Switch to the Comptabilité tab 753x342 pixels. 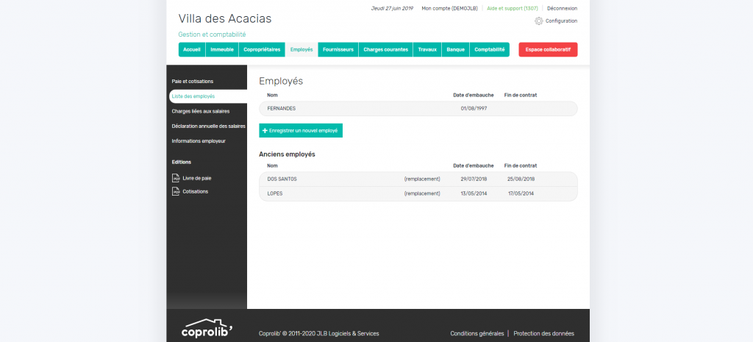[489, 49]
